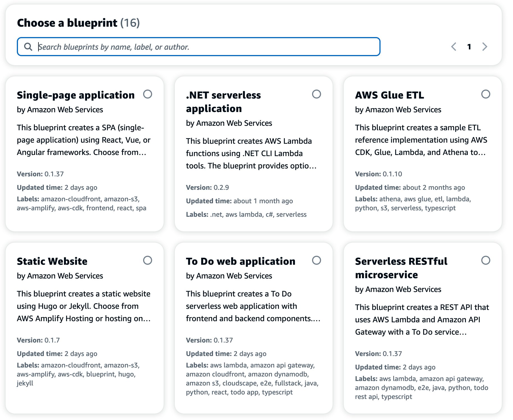Click the Single-page application title

(x=76, y=95)
